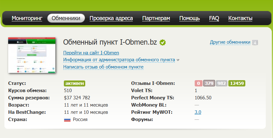Open Информация от администратора обменного пункта
The height and width of the screenshot is (138, 273).
tap(119, 60)
